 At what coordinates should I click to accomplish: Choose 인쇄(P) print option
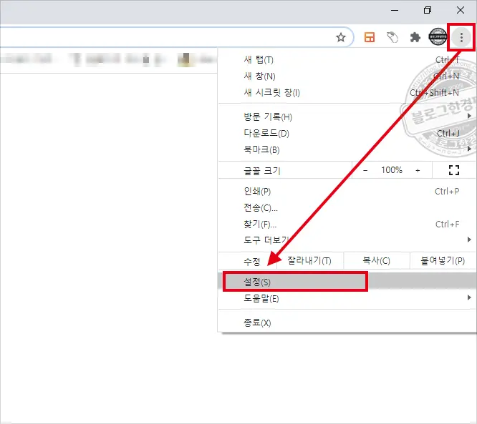[x=347, y=192]
